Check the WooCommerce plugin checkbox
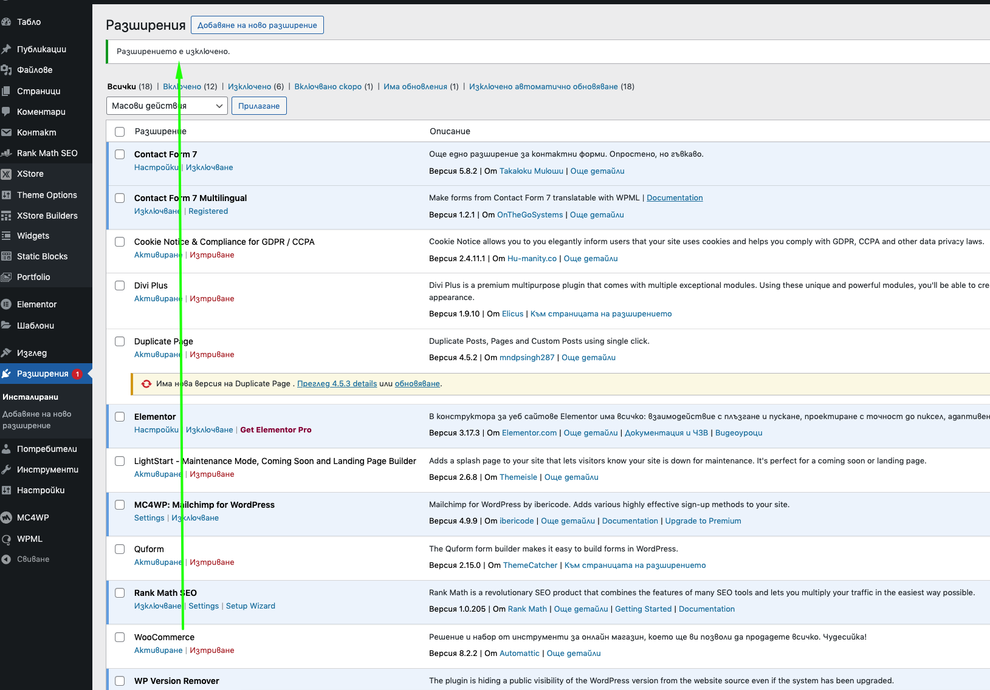990x690 pixels. tap(120, 637)
